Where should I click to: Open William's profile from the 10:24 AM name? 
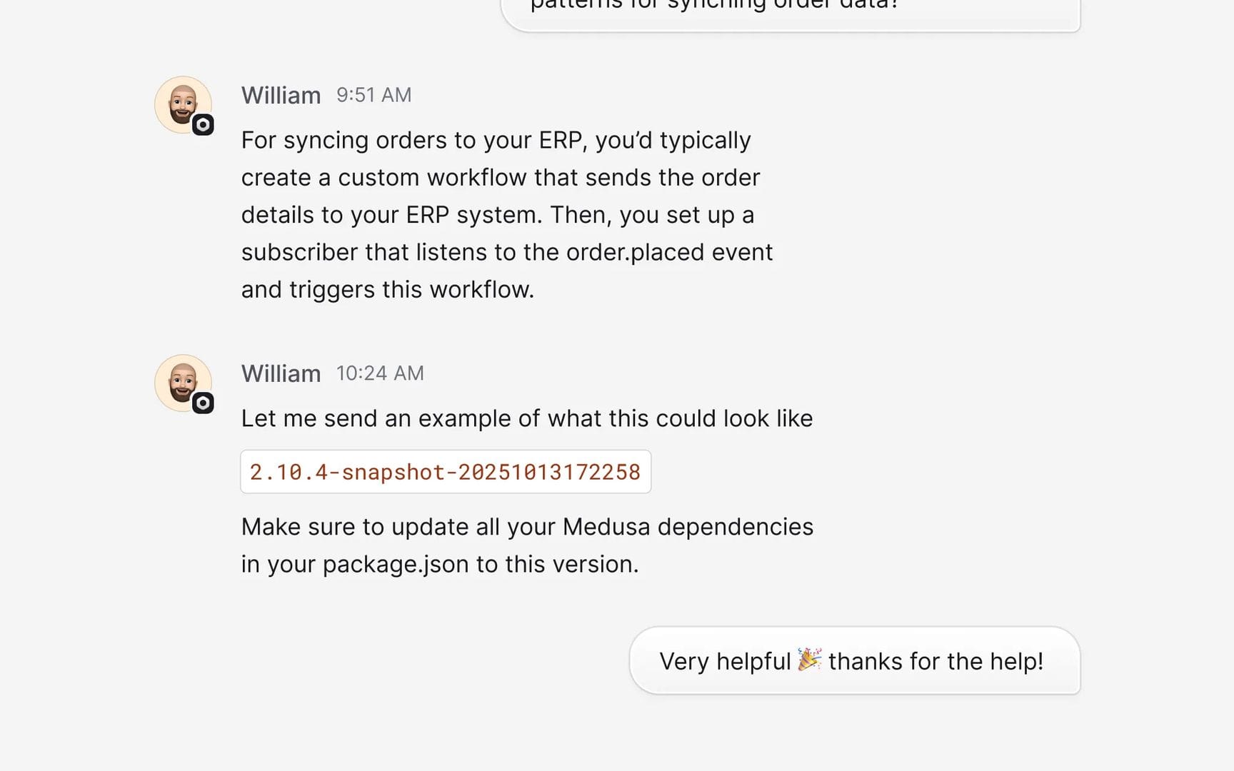281,373
